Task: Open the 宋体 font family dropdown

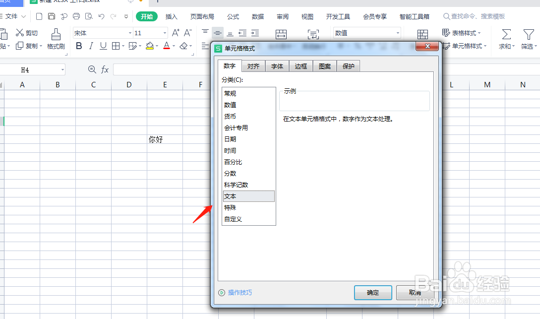Action: click(129, 33)
